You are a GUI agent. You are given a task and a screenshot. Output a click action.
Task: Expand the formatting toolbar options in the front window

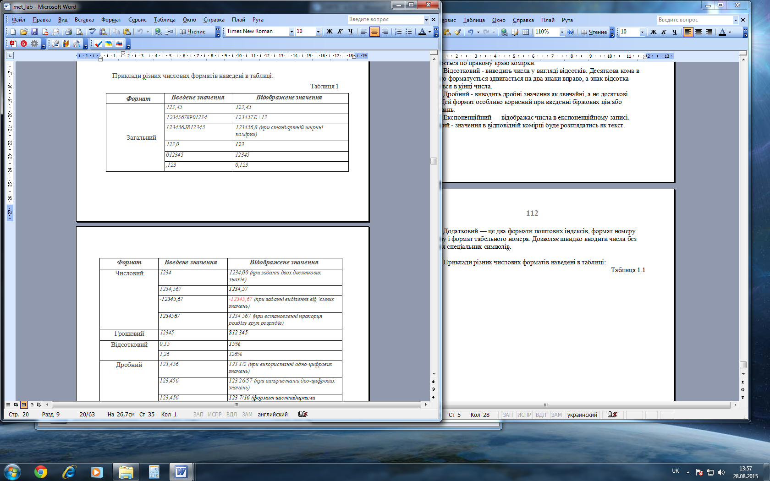(x=436, y=32)
